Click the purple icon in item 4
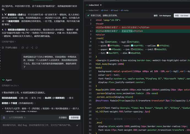The height and width of the screenshot is (134, 190). point(6,30)
